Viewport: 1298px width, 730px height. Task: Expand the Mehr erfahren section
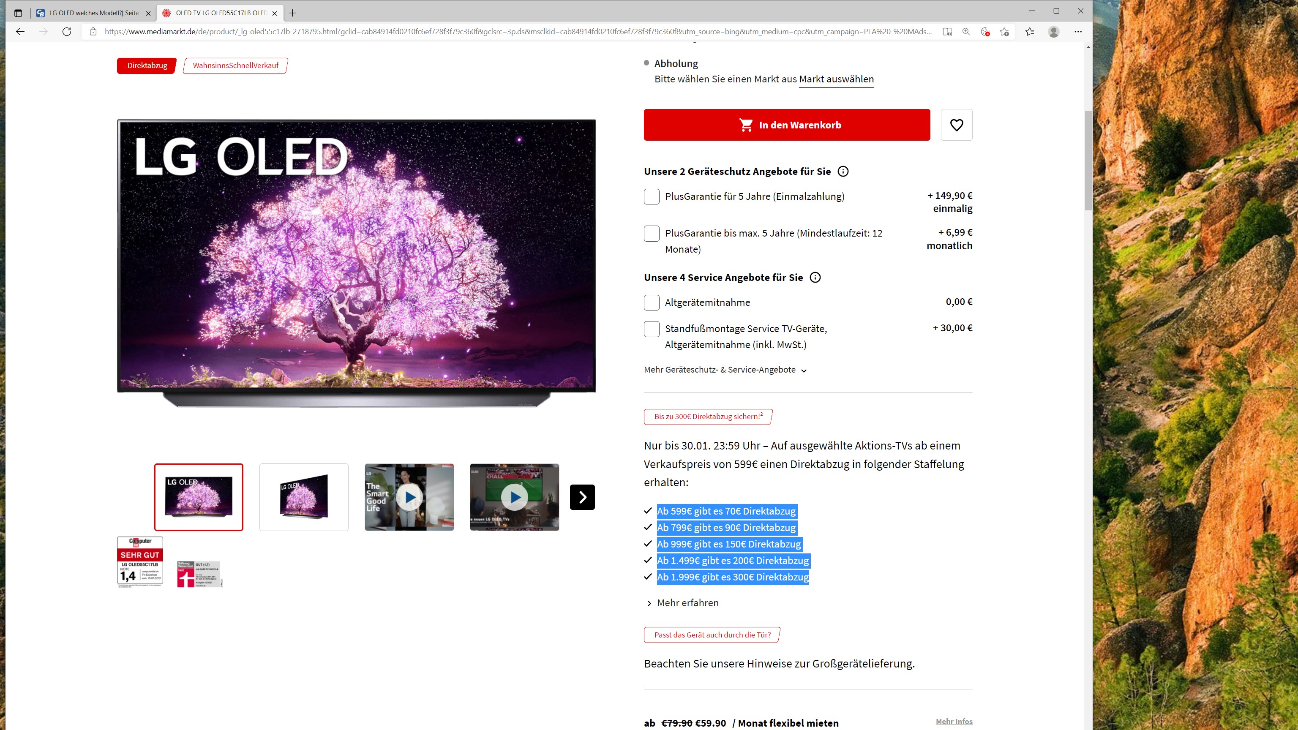pyautogui.click(x=687, y=603)
